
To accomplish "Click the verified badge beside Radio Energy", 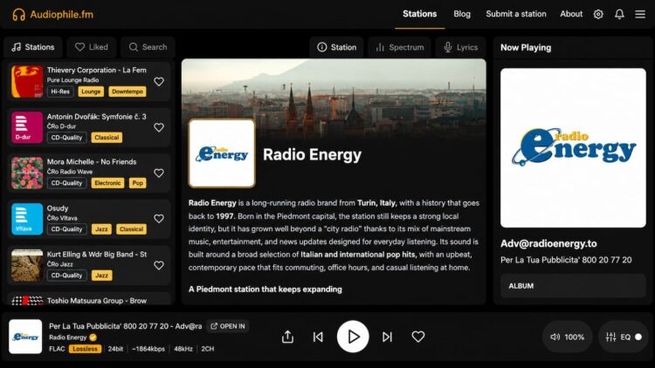I will [93, 337].
